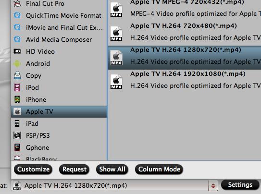Click the iPhone device icon

tap(17, 99)
